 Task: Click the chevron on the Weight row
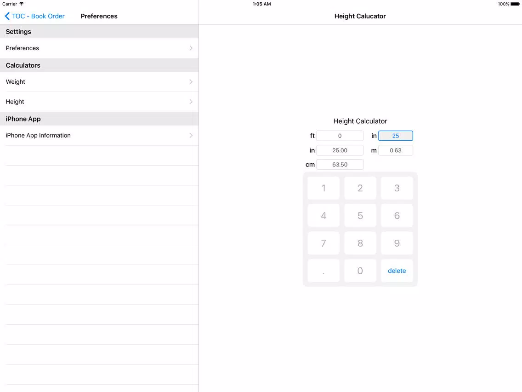[191, 82]
